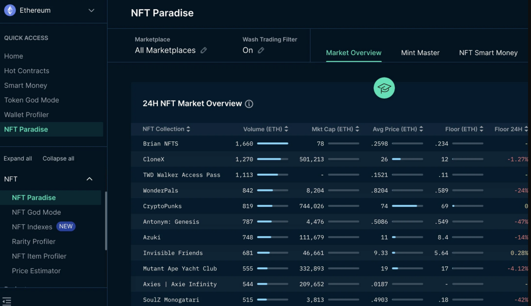This screenshot has height=306, width=531.
Task: Open CryptoPunks collection row
Action: 330,206
